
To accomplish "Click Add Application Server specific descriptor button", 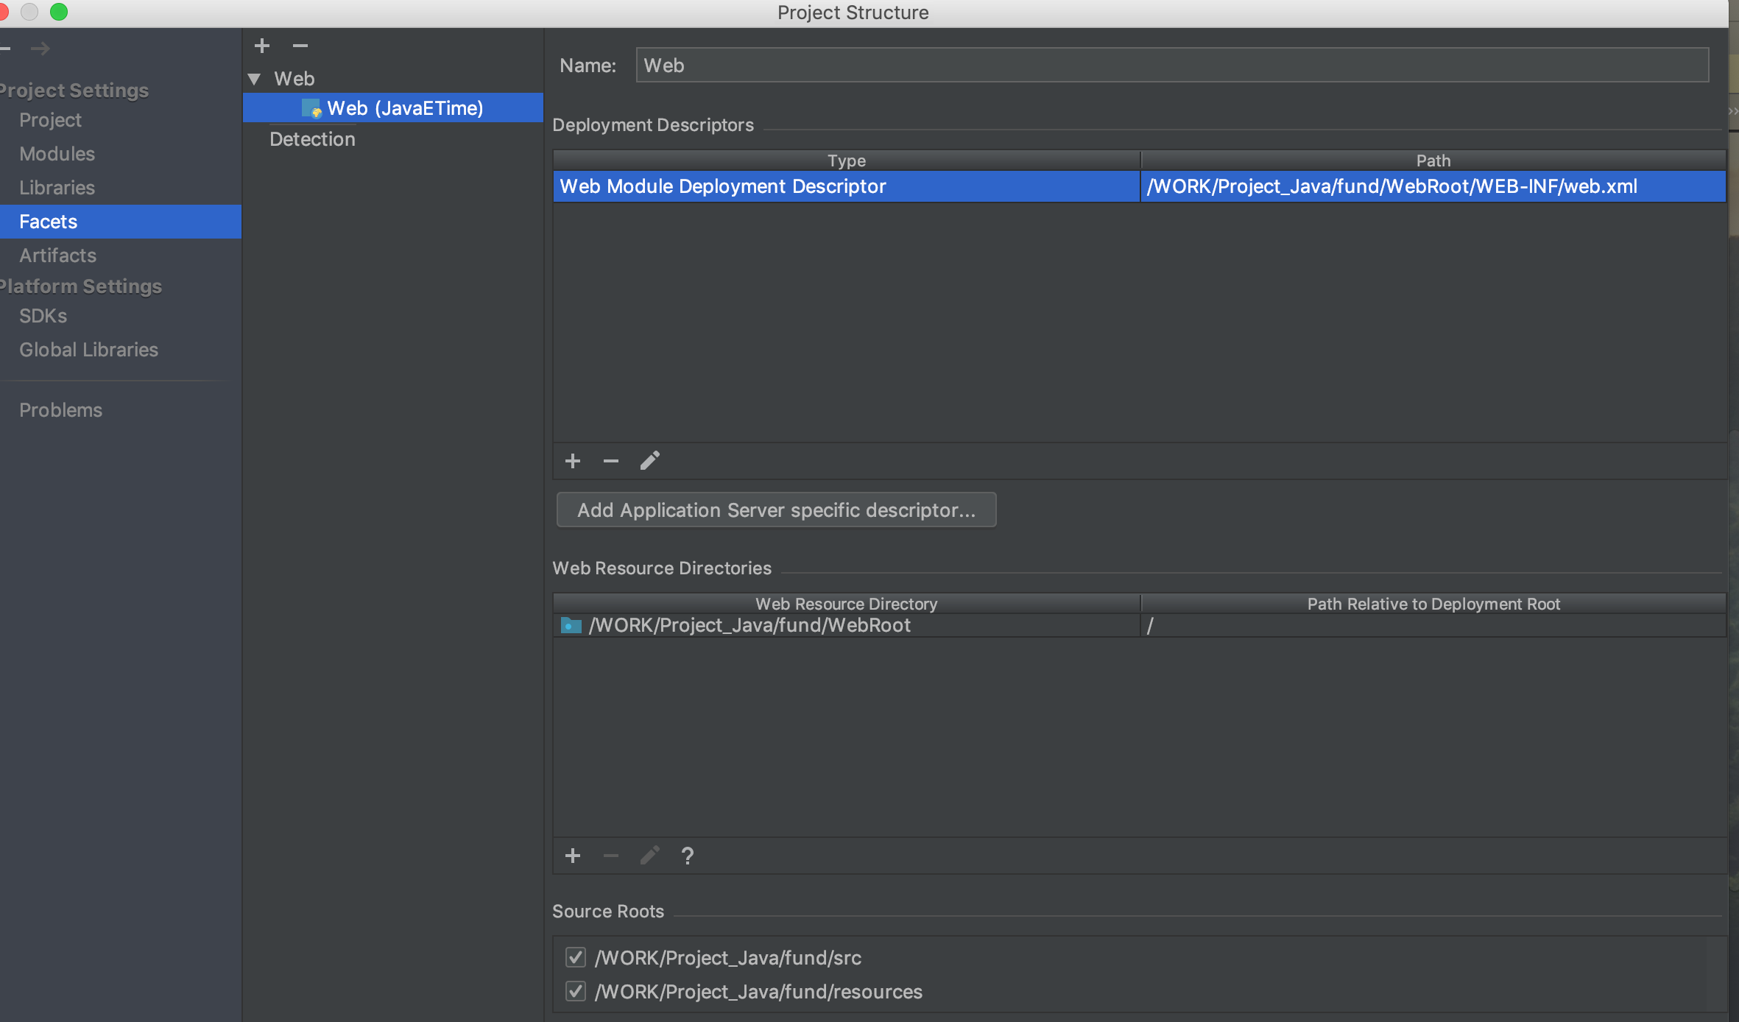I will [x=776, y=510].
